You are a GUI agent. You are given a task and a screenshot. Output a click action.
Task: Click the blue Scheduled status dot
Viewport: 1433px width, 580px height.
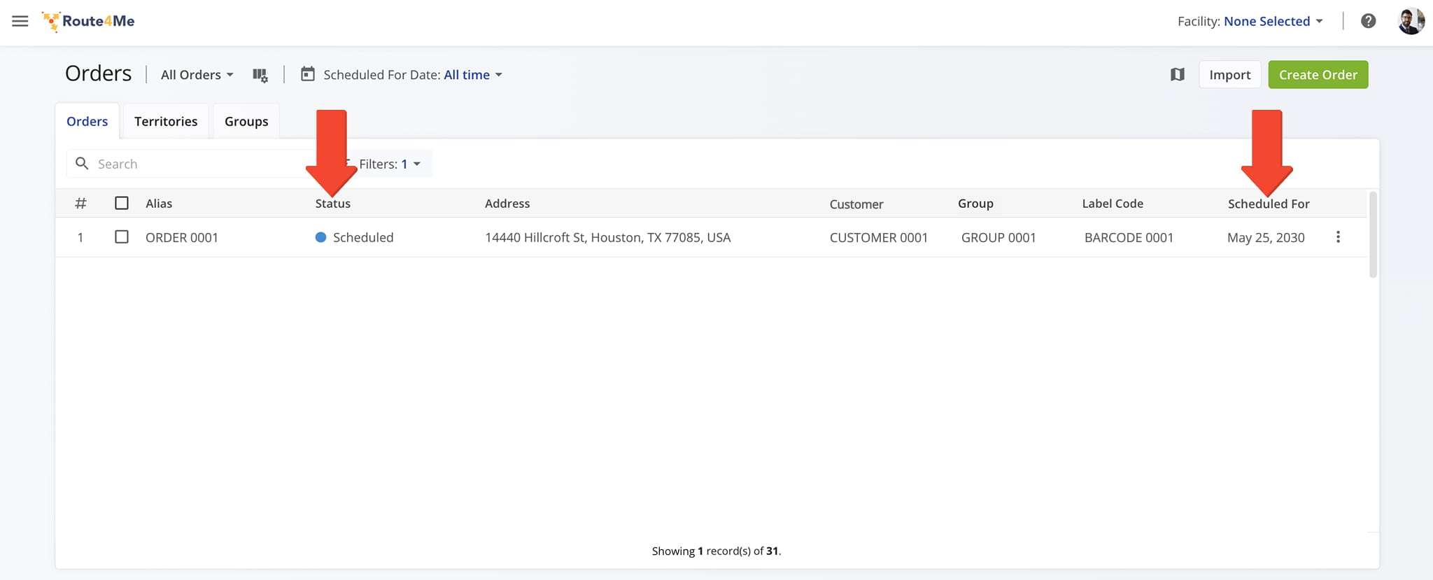pyautogui.click(x=320, y=237)
